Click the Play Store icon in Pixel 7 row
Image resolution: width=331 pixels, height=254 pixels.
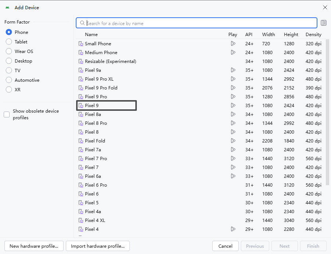coord(233,167)
